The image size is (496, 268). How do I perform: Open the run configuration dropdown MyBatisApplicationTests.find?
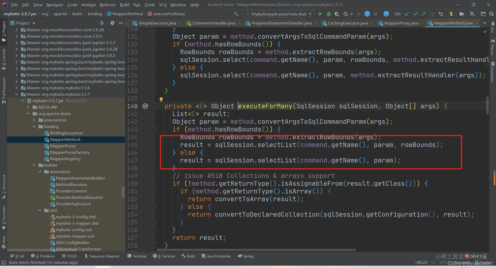279,14
